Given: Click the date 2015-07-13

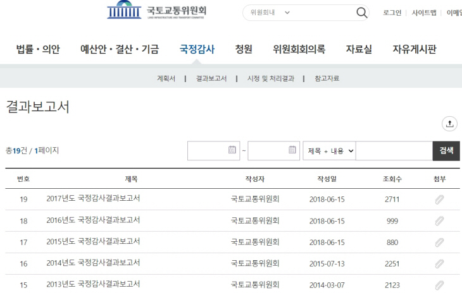Looking at the screenshot, I should pos(327,264).
